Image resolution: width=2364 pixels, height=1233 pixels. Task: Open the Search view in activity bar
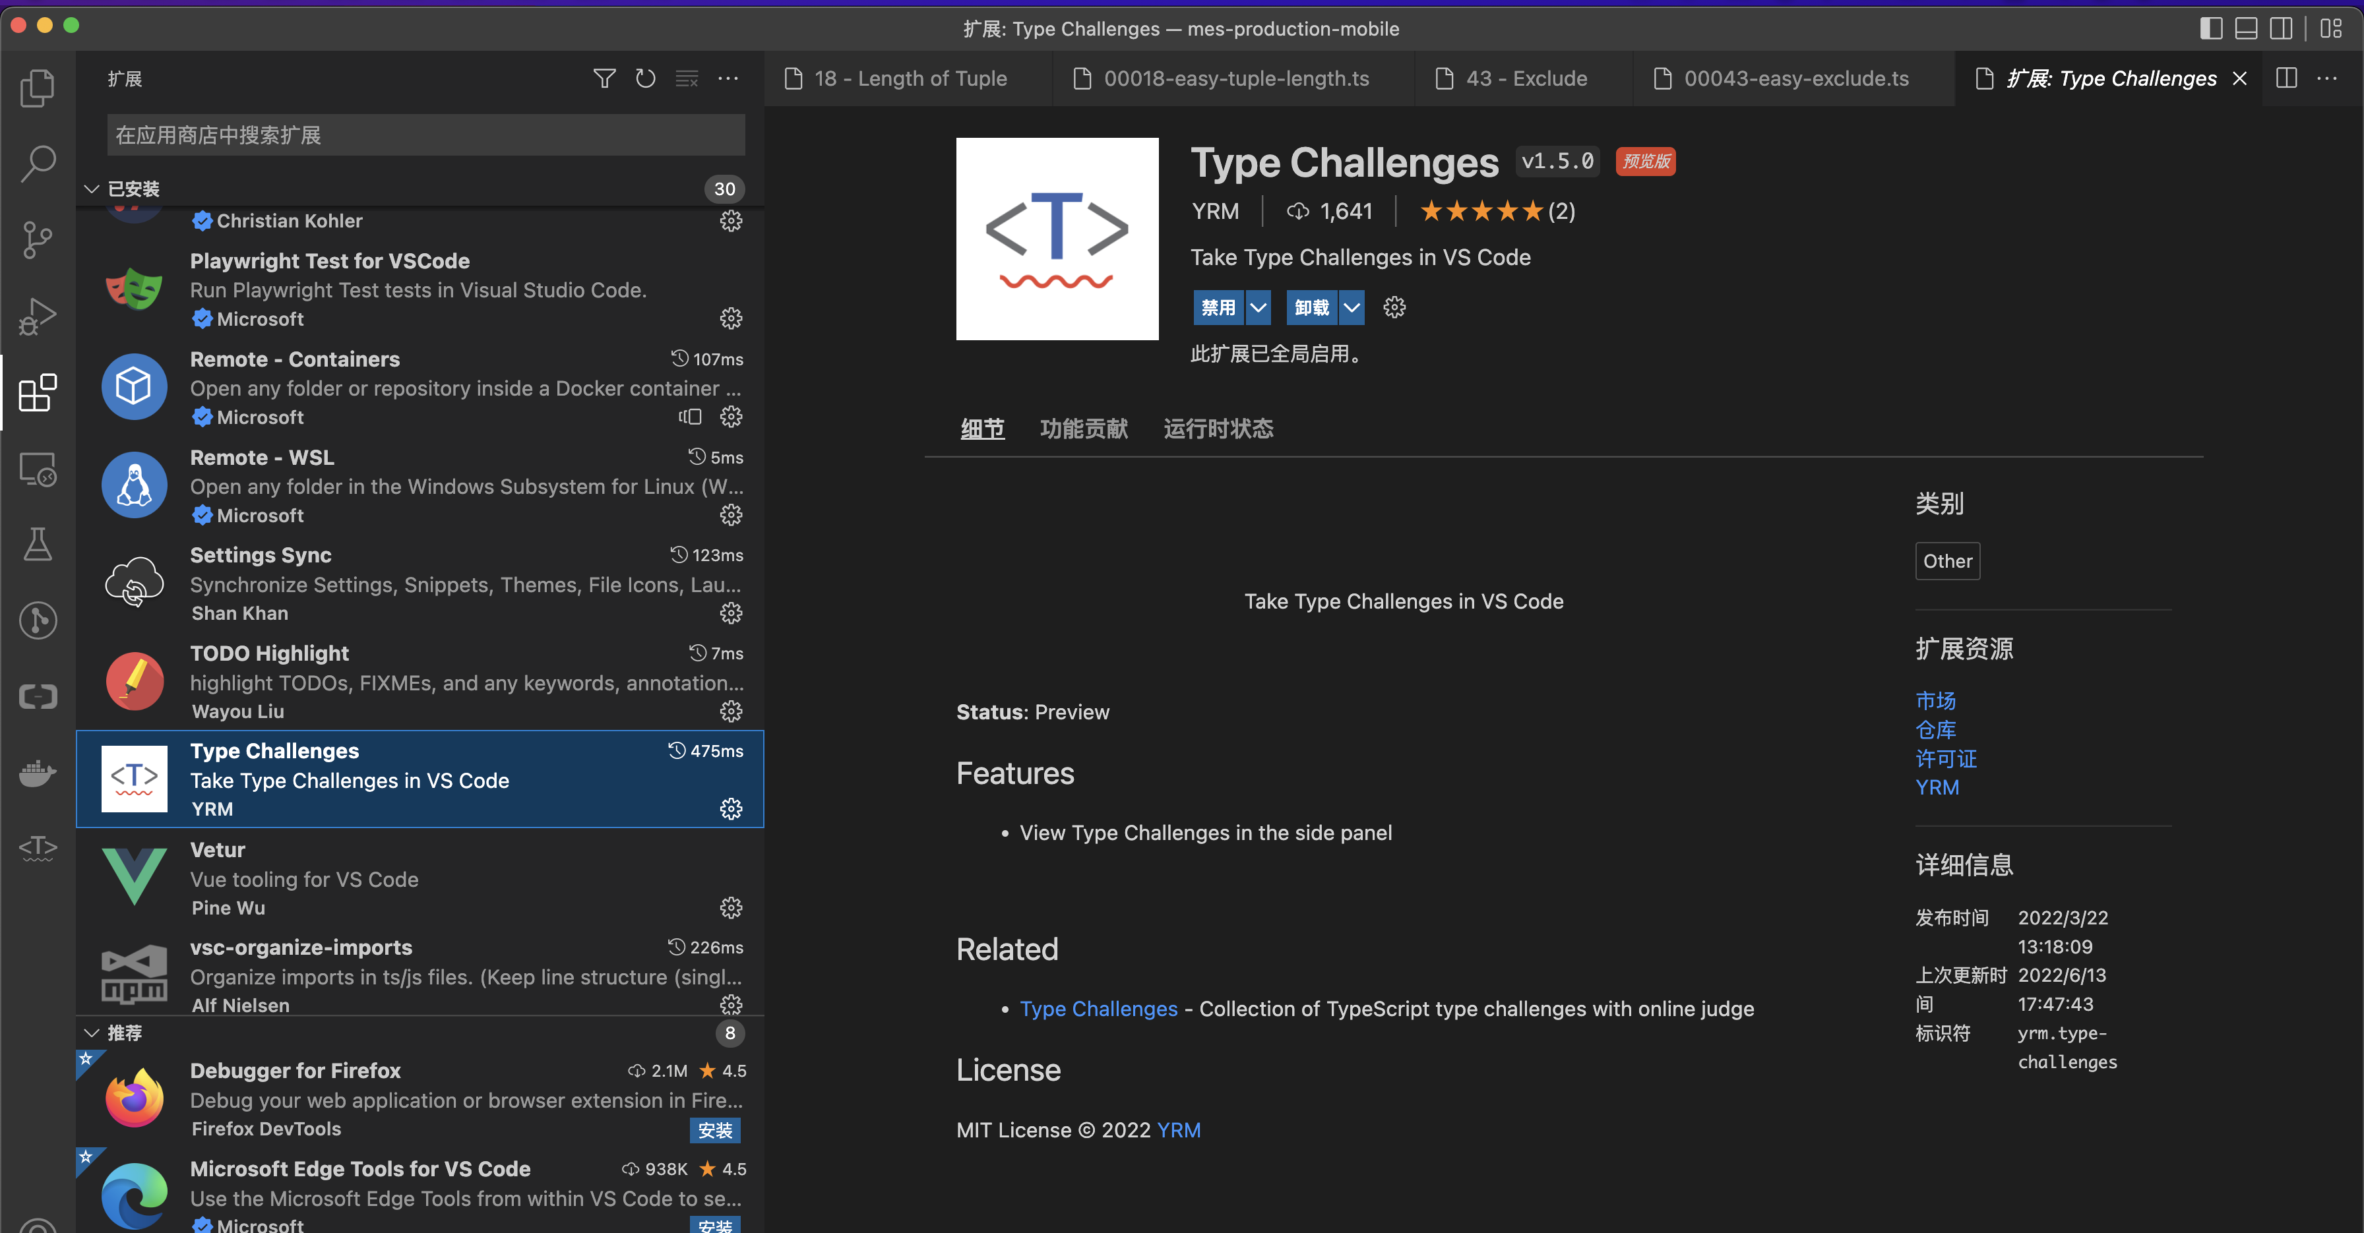click(x=38, y=164)
